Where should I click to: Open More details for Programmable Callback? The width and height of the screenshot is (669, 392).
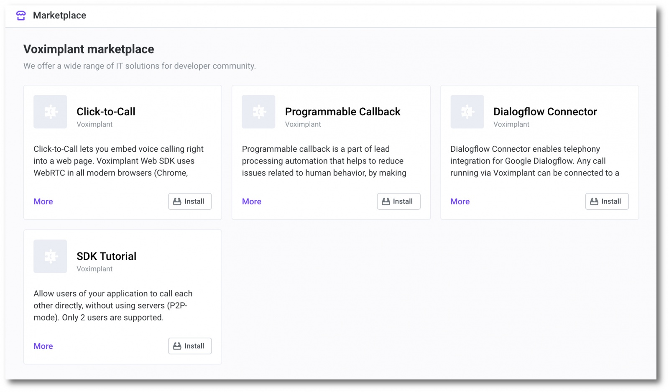[x=252, y=201]
